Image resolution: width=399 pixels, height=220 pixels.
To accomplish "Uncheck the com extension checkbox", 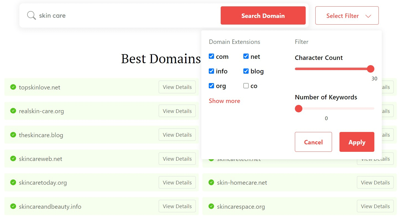I will (x=212, y=56).
